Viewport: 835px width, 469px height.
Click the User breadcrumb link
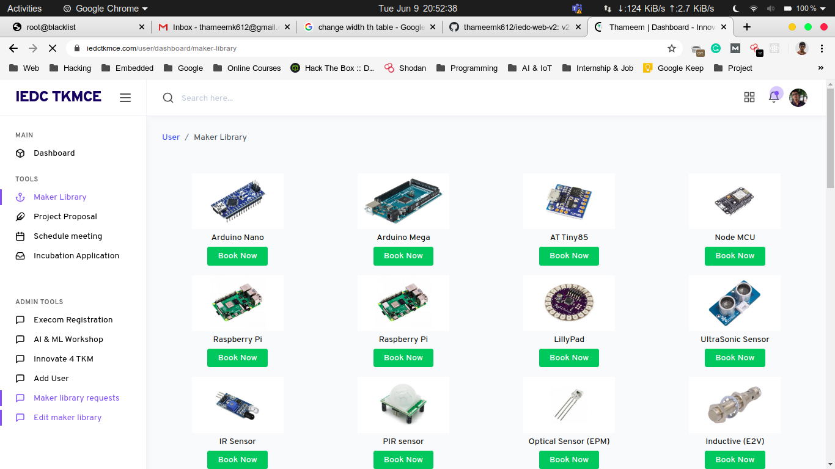point(171,137)
